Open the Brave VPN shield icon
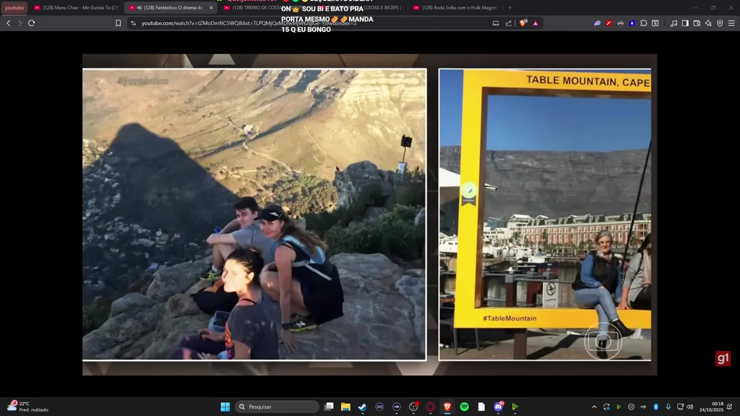Viewport: 740px width, 416px height. [x=720, y=23]
